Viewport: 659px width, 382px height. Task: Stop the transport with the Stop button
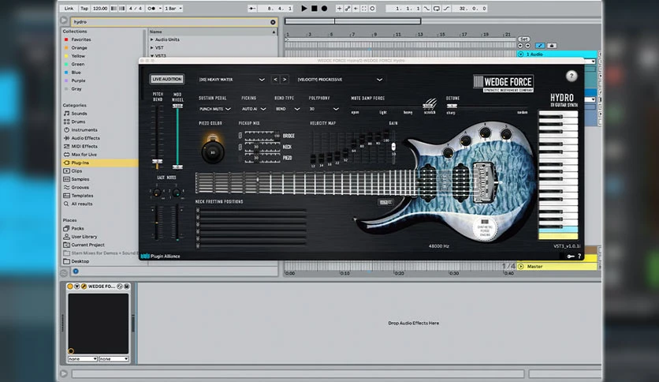point(315,9)
